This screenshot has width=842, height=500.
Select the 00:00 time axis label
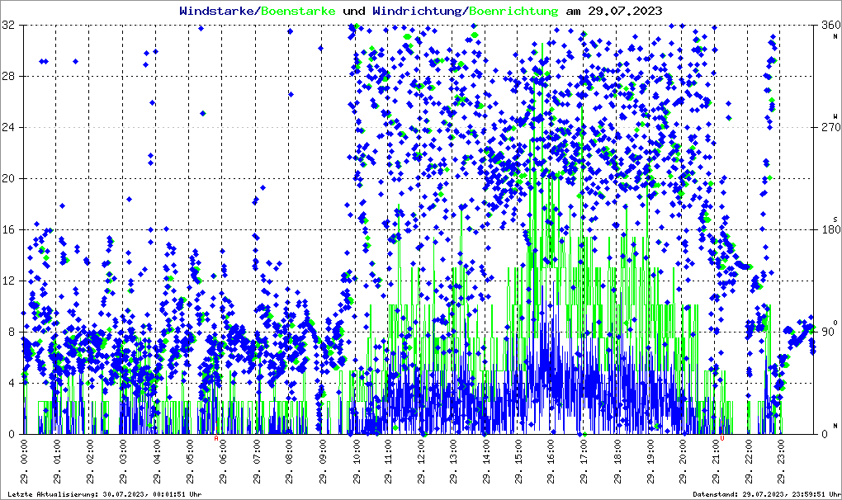click(25, 463)
